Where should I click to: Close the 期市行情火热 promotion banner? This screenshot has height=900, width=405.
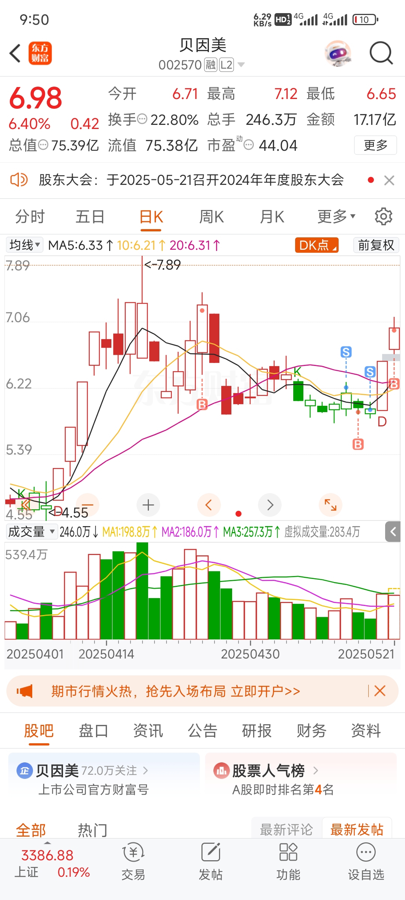379,691
